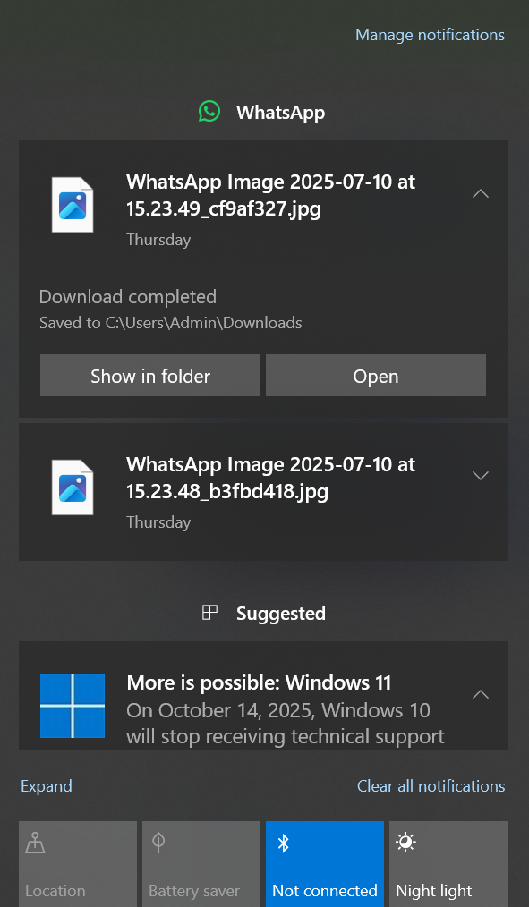Enable Night light mode
The width and height of the screenshot is (529, 907).
click(x=448, y=862)
